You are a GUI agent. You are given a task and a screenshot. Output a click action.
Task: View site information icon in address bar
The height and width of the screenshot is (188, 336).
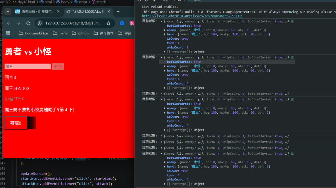40,23
